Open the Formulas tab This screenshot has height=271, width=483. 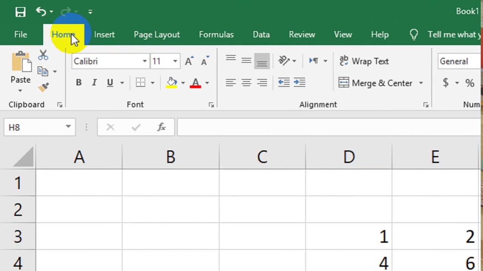tap(216, 35)
